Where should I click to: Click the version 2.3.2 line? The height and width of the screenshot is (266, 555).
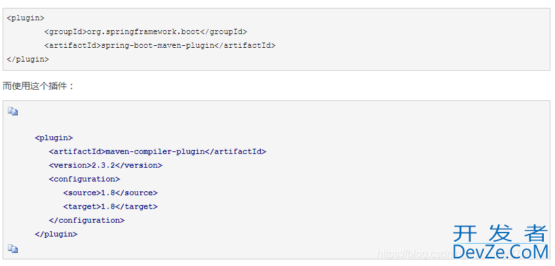(x=105, y=166)
